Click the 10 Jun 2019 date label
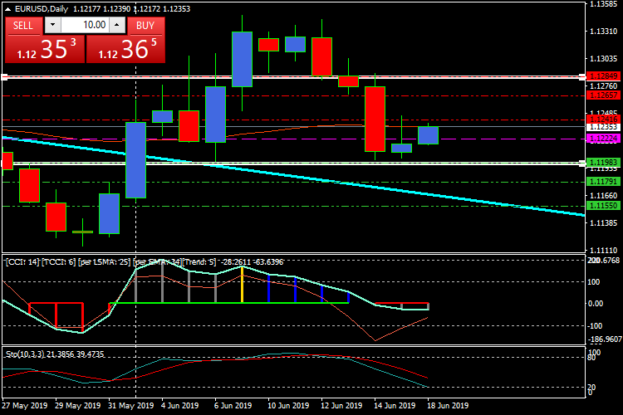The height and width of the screenshot is (415, 623). point(288,406)
